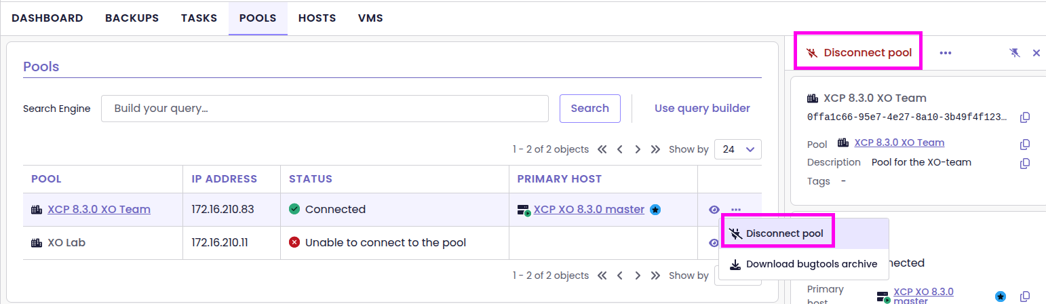Click Disconnect pool button in side panel
1046x304 pixels.
click(858, 52)
